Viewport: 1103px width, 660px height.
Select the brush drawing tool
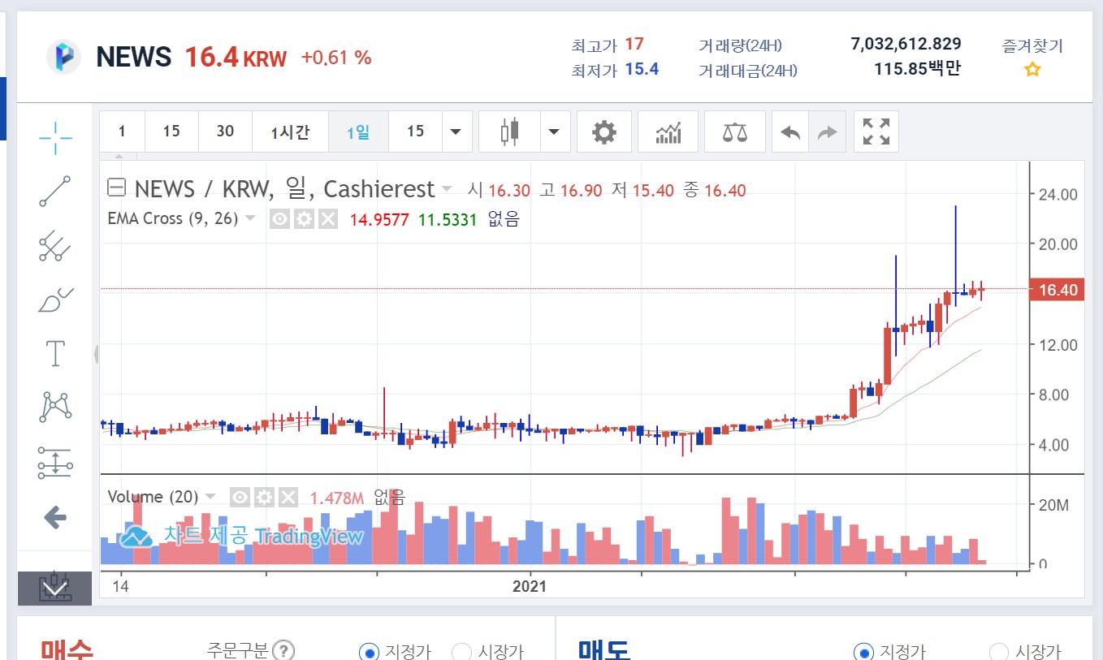(55, 300)
